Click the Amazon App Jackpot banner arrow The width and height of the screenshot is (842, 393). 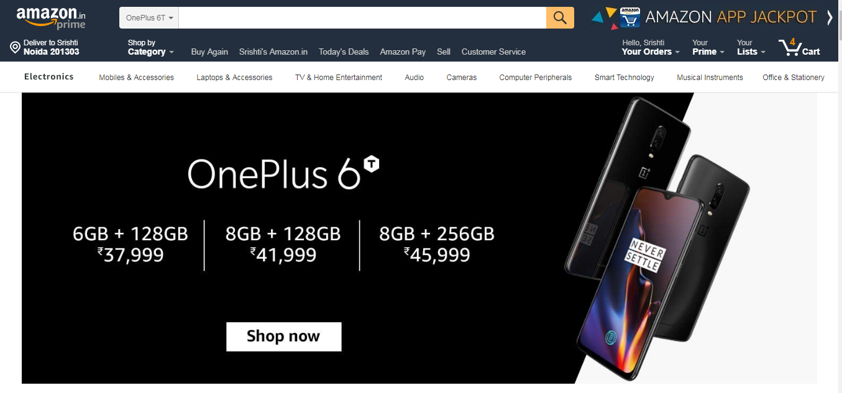(x=830, y=17)
